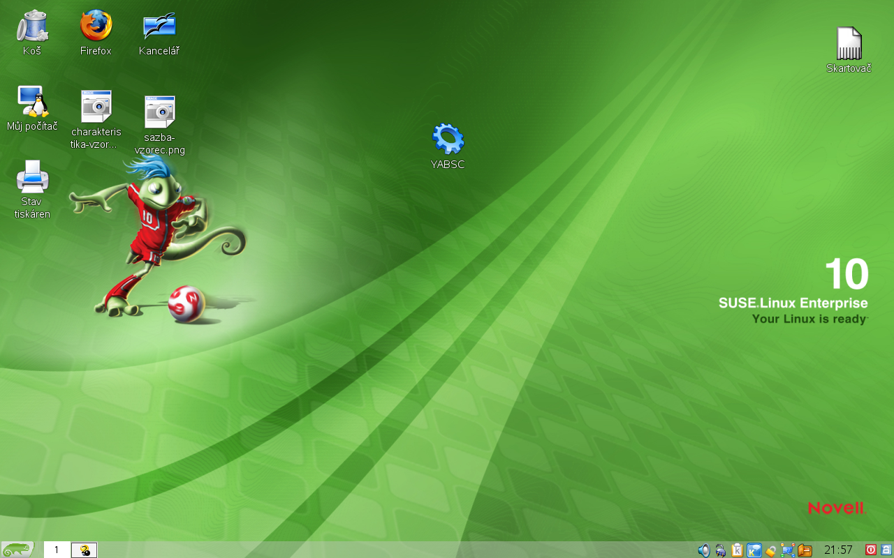Open the network connections tray icon
The width and height of the screenshot is (894, 558).
click(788, 550)
